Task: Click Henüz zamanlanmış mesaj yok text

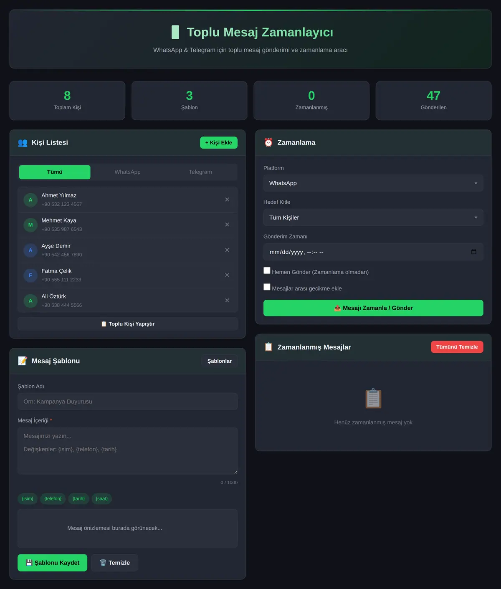Action: (373, 422)
